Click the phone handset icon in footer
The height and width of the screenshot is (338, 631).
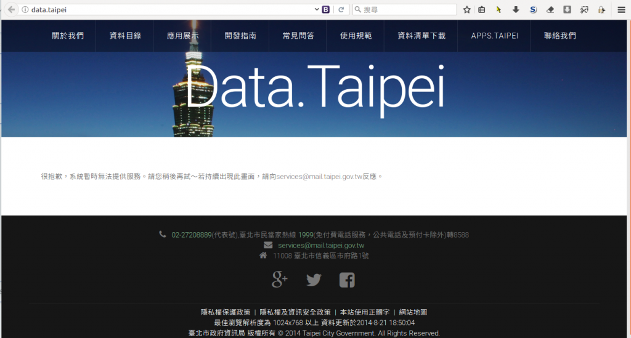(163, 235)
